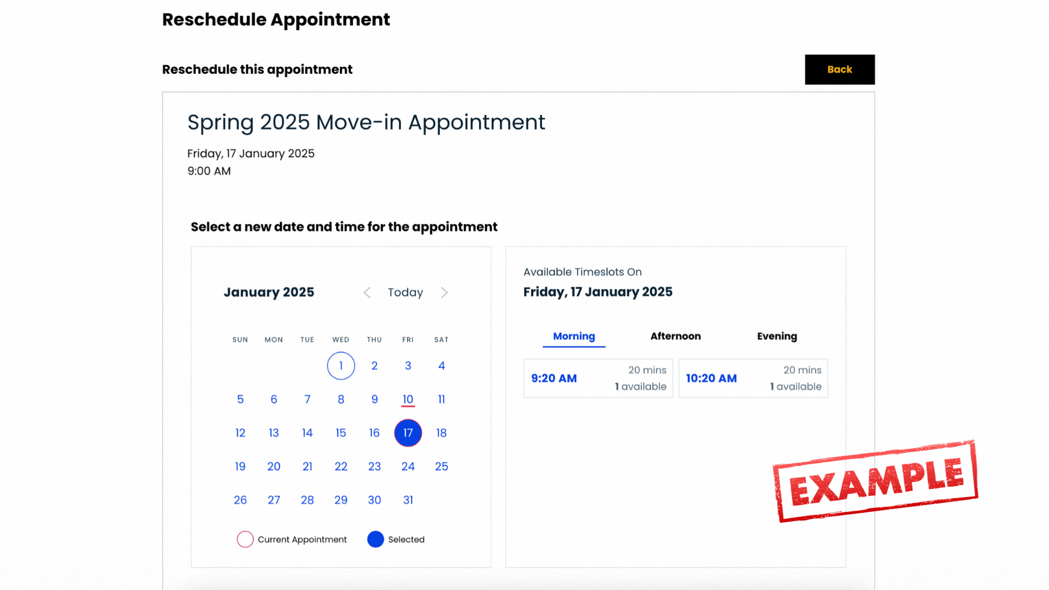Image resolution: width=1049 pixels, height=590 pixels.
Task: Switch to the Morning timeslots tab
Action: pyautogui.click(x=574, y=337)
